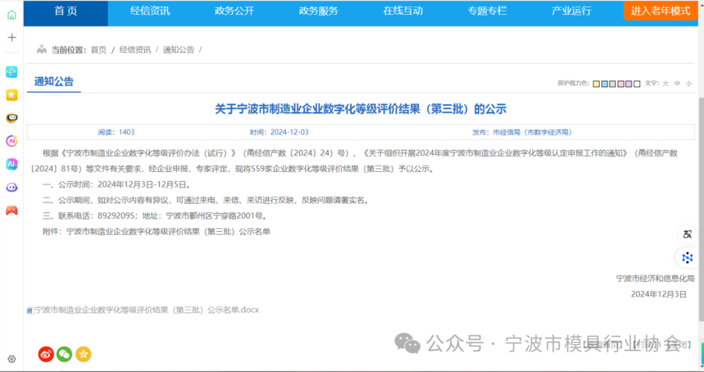Click the publisher 发布：市经信局（市数字经济局）
The height and width of the screenshot is (372, 704).
click(x=521, y=132)
